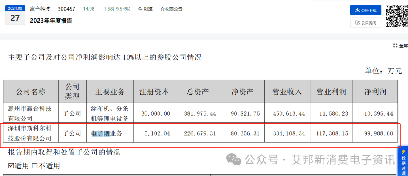Select header cell 公司名称

(x=31, y=91)
